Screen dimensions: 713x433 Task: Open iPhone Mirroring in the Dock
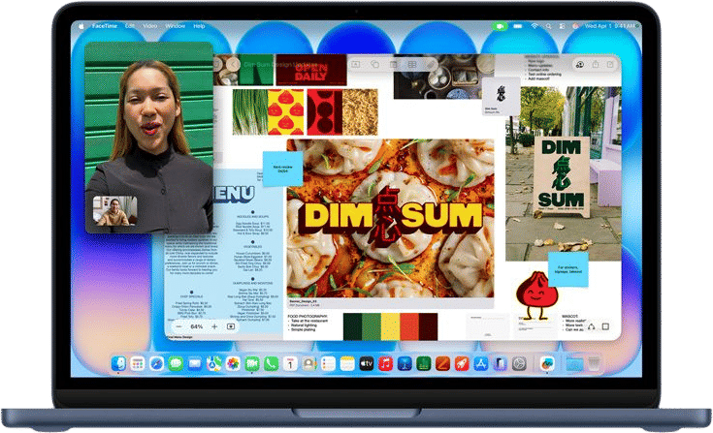click(501, 363)
